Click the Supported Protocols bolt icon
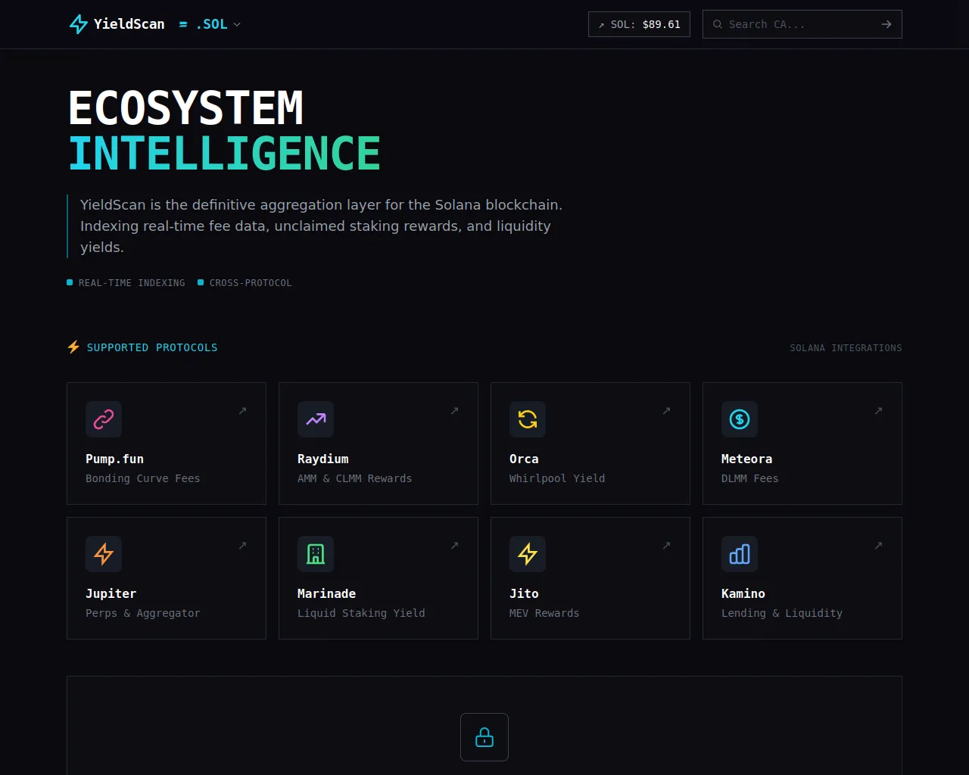Screen dimensions: 969x775 pyautogui.click(x=73, y=347)
